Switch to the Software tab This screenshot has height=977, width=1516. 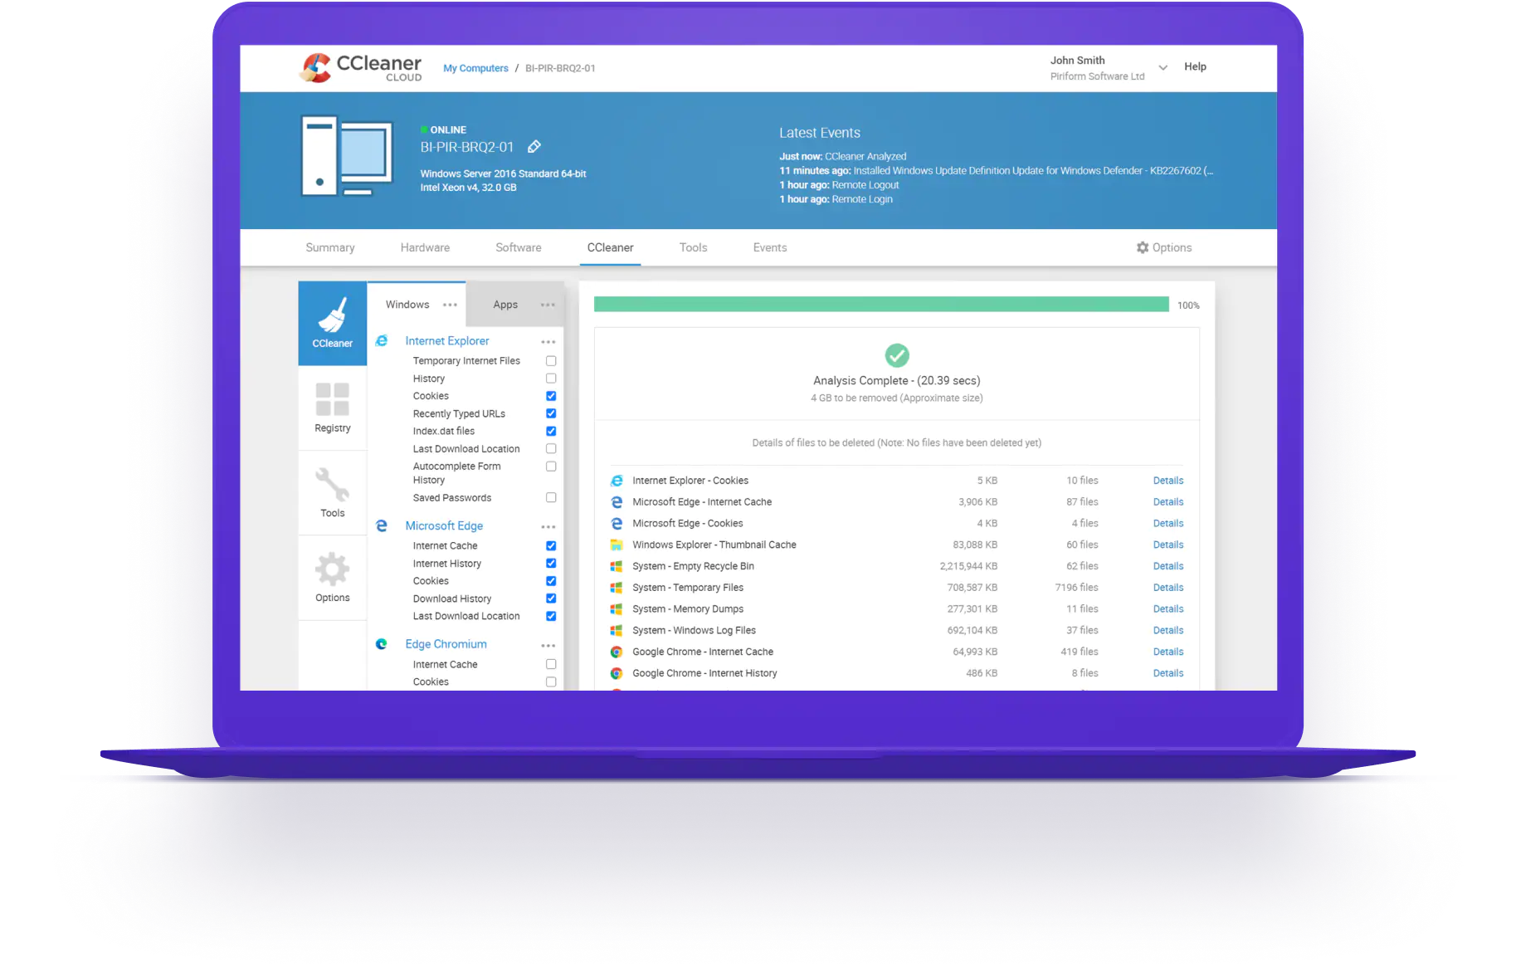point(519,247)
